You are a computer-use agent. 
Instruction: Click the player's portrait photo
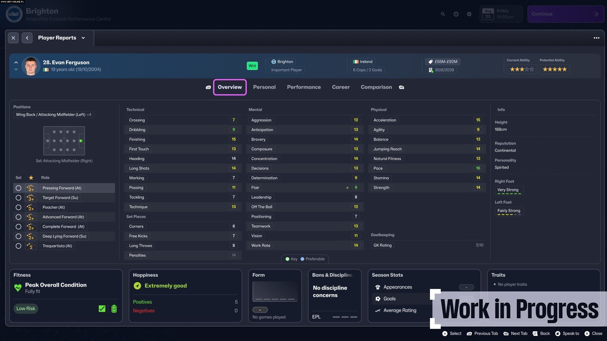coord(31,66)
